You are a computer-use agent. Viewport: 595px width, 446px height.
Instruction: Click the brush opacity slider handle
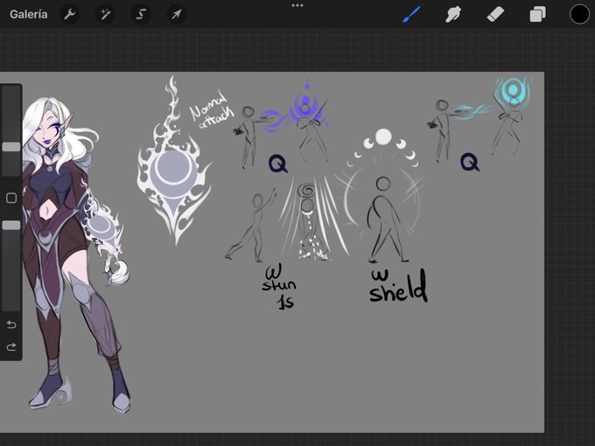point(11,226)
